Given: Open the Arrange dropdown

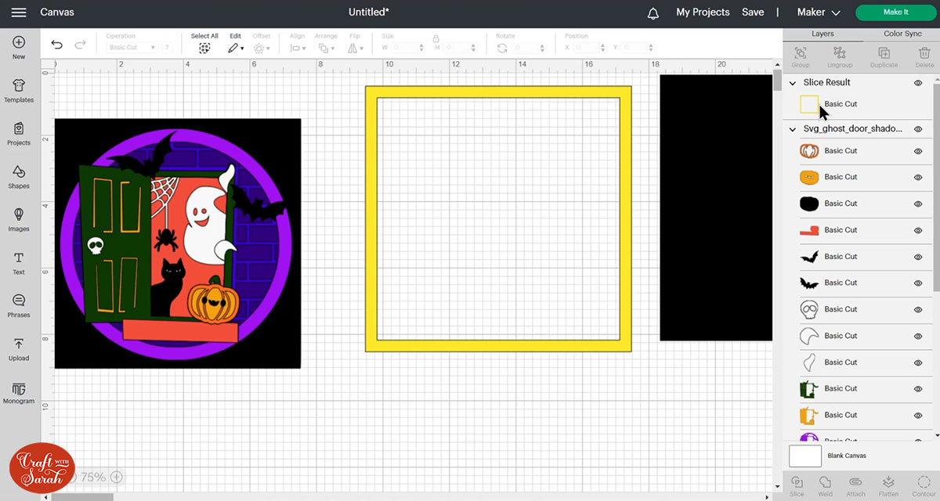Looking at the screenshot, I should click(327, 48).
